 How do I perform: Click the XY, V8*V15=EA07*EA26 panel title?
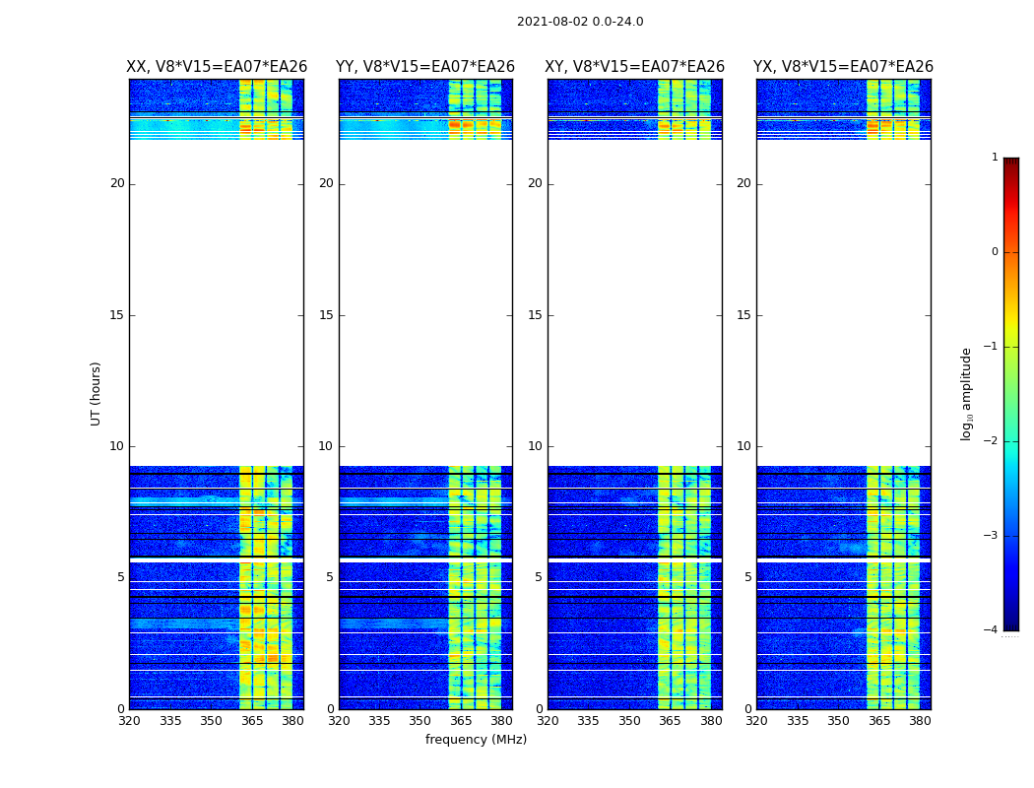634,67
